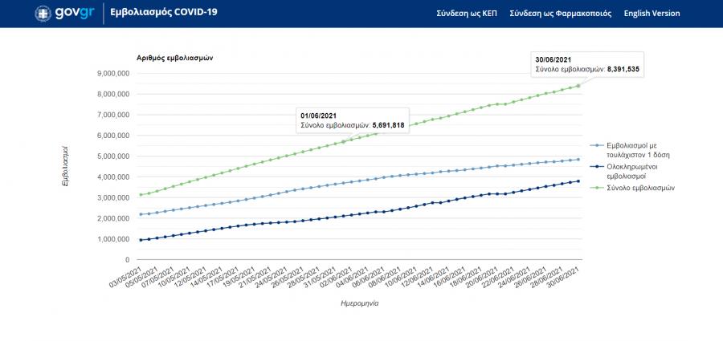Click the first dark blue point at 03/05/2021
723x341 pixels.
pos(141,240)
